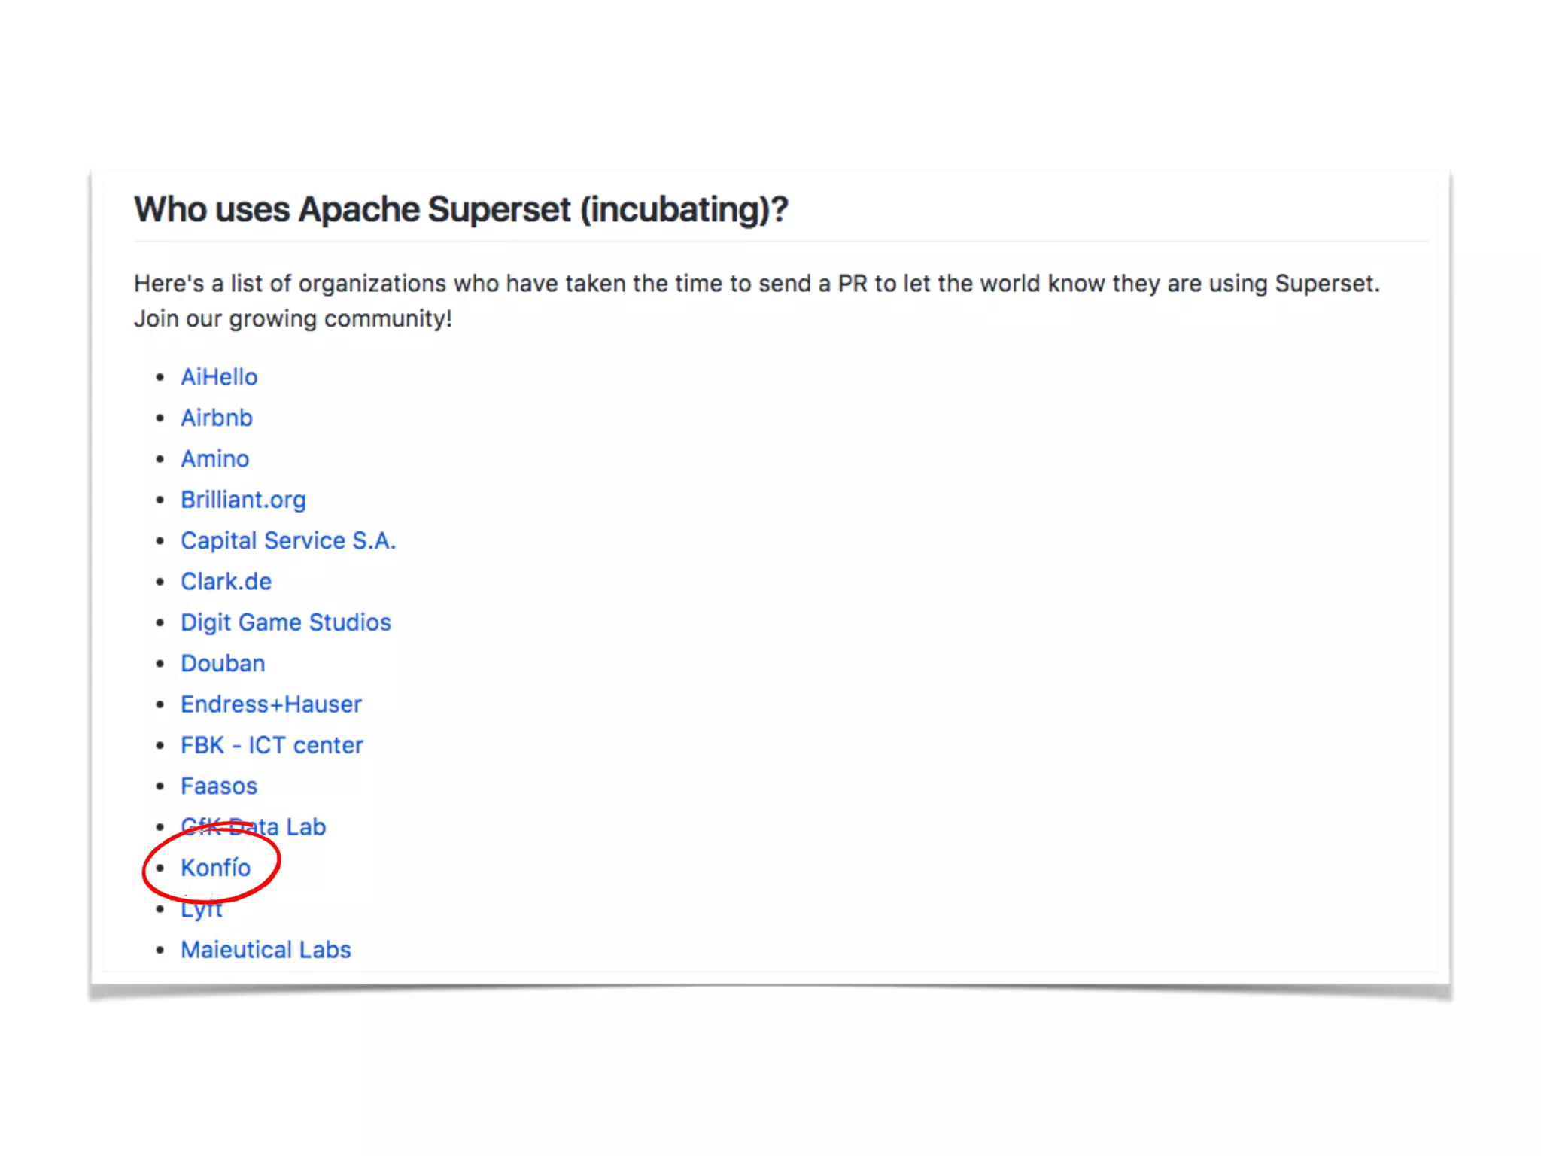
Task: Click the 'Join our growing community!' text
Action: pos(293,319)
